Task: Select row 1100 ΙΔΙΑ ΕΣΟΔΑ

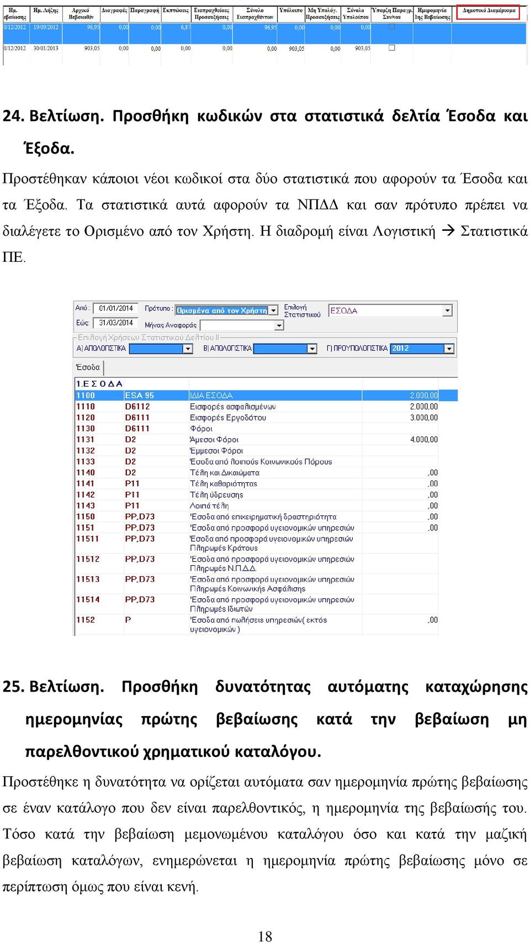Action: [x=266, y=396]
